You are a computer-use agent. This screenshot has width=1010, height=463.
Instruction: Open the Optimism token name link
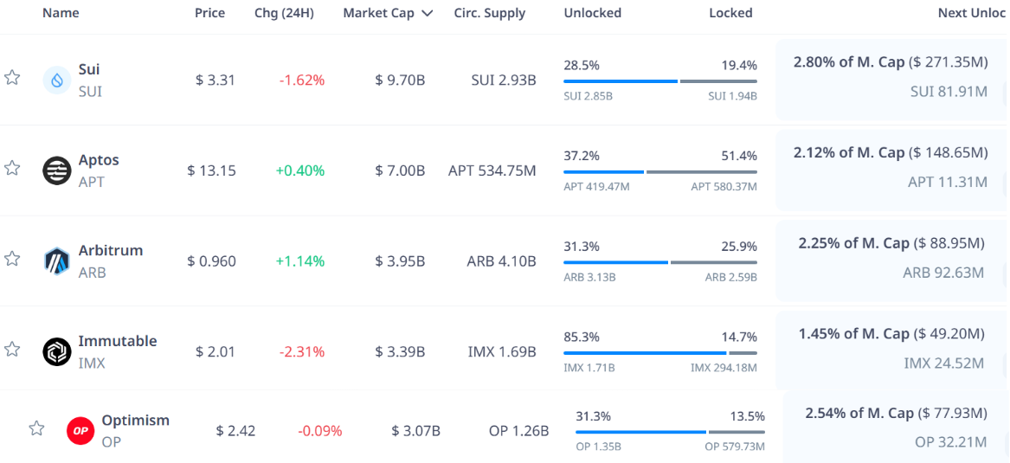[x=135, y=421]
